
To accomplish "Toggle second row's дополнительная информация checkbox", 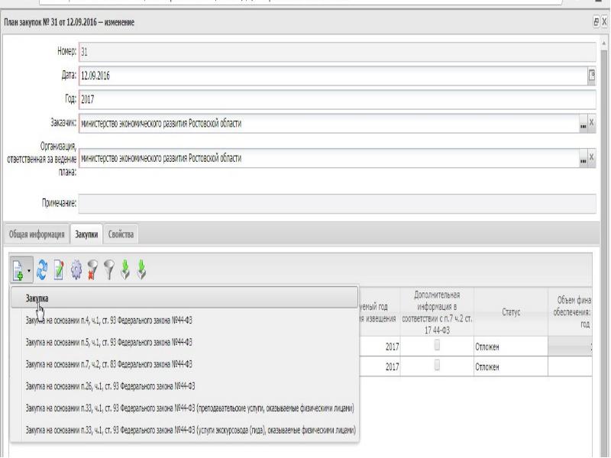I will pos(437,365).
